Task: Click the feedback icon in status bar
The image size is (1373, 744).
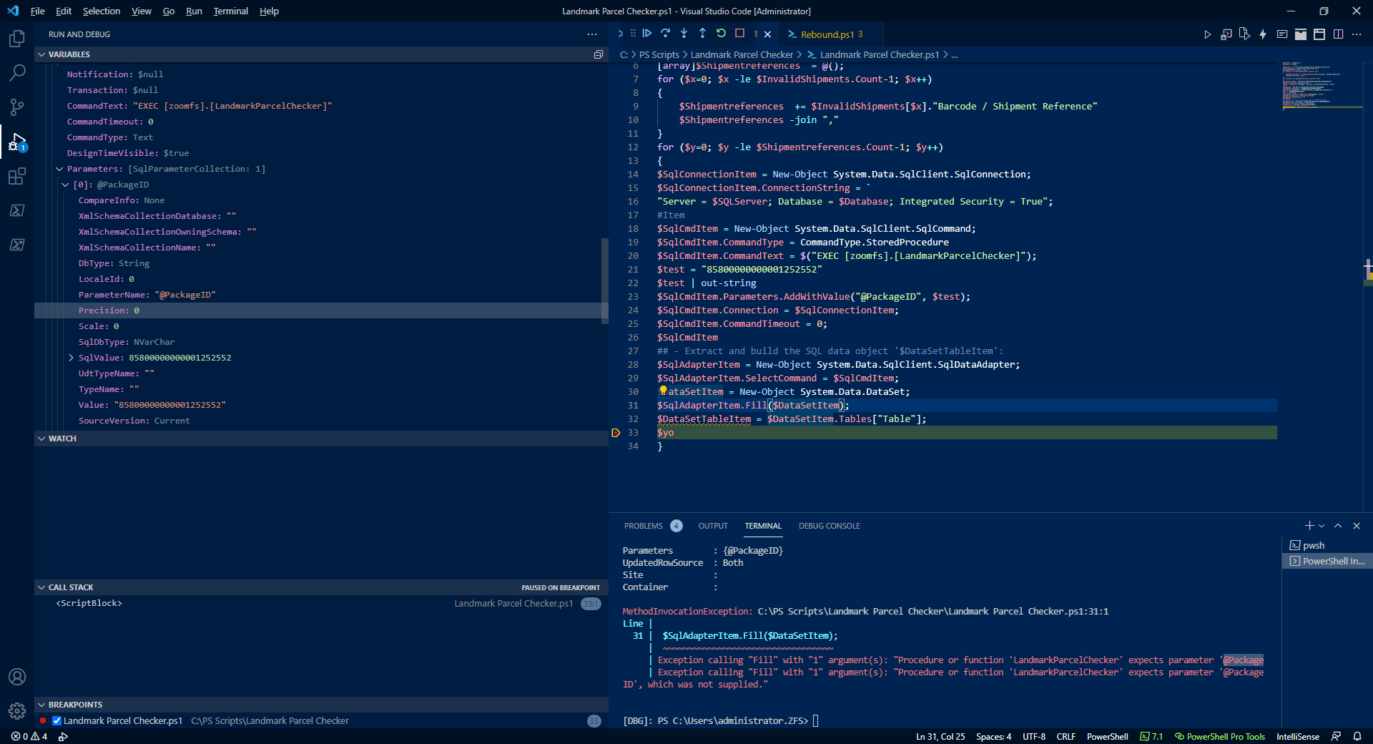Action: [1336, 736]
